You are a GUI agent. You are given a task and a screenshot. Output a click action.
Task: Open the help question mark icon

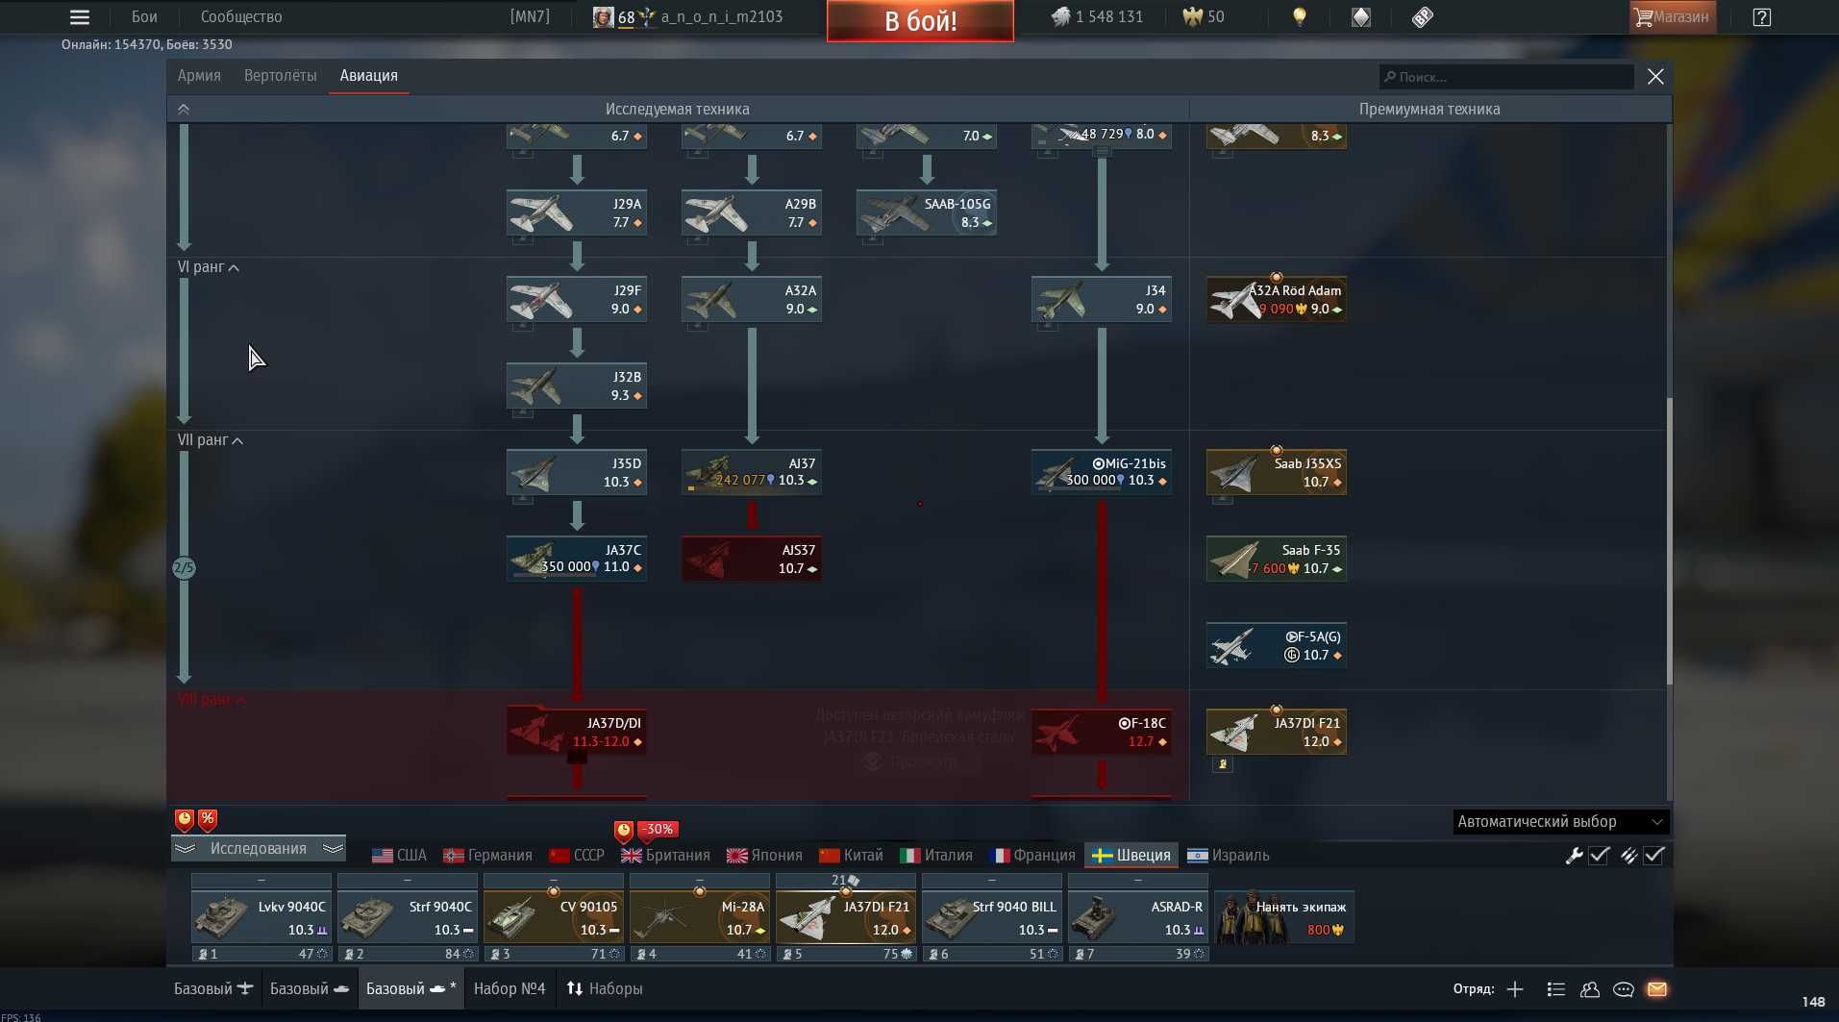pyautogui.click(x=1762, y=16)
